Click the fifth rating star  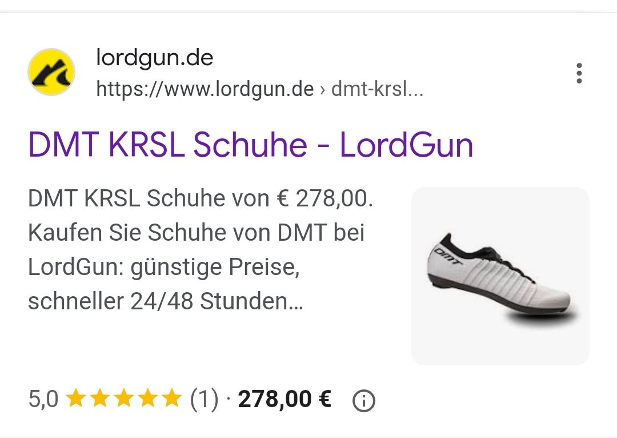171,398
